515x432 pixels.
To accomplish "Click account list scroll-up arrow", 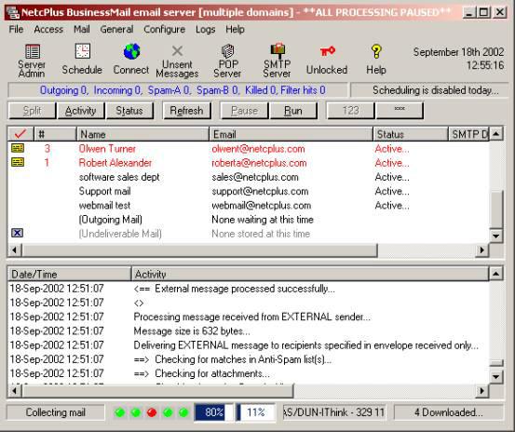I will point(496,134).
